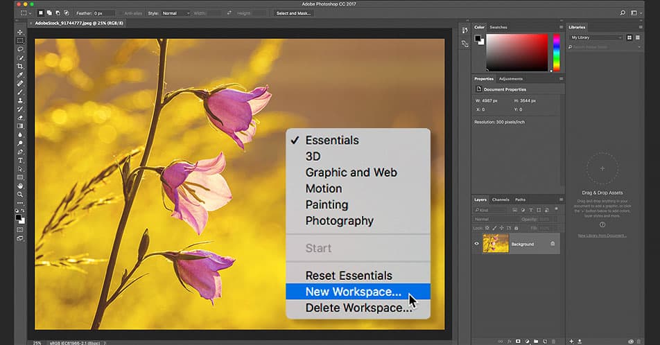This screenshot has width=660, height=345.
Task: Select the Crop tool
Action: click(x=20, y=67)
